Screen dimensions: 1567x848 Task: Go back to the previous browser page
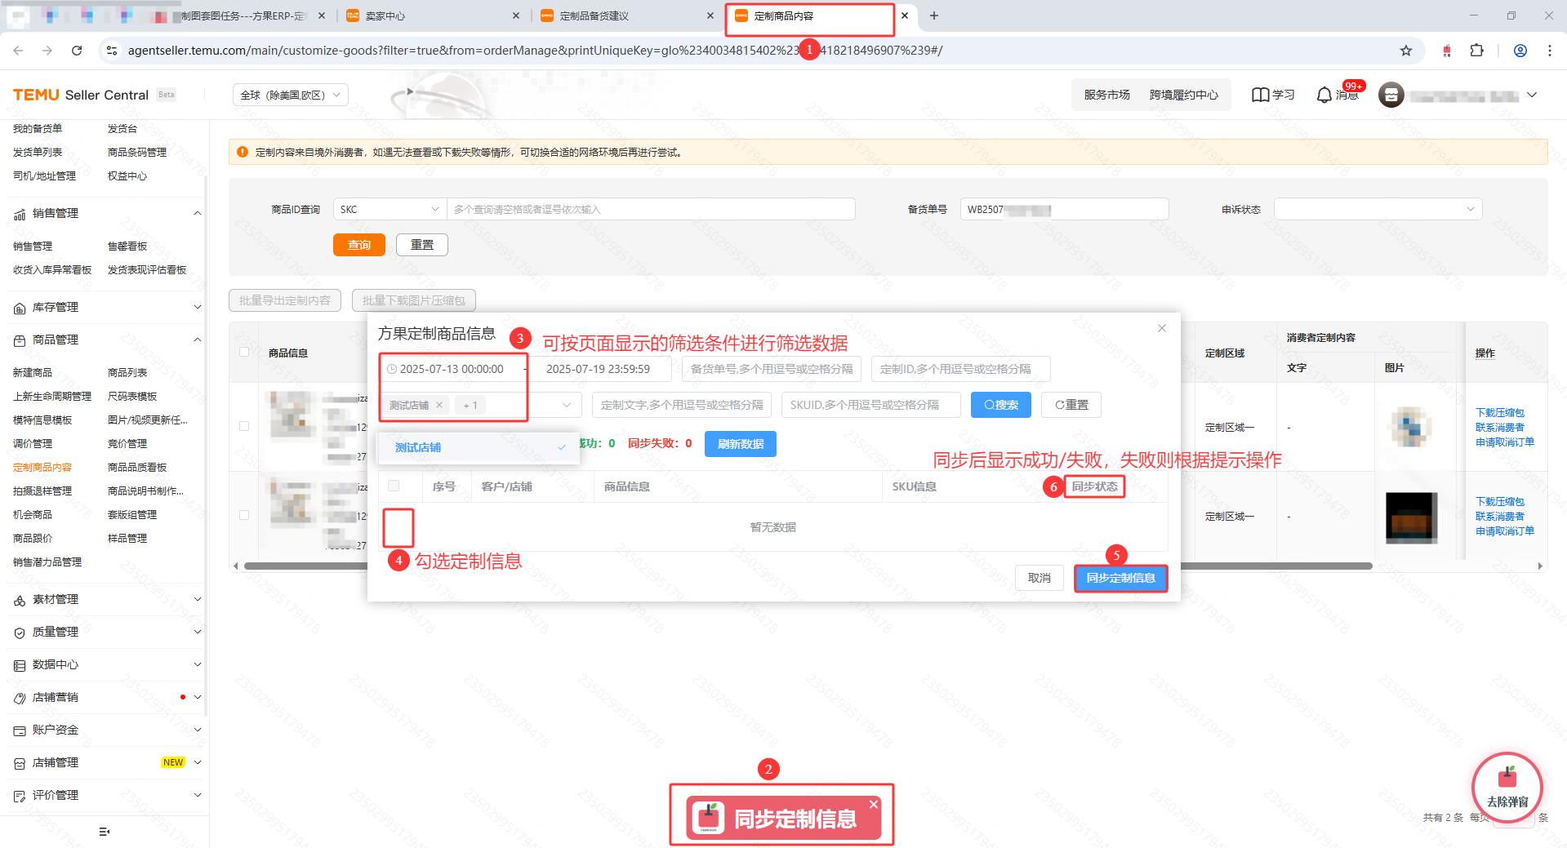18,51
